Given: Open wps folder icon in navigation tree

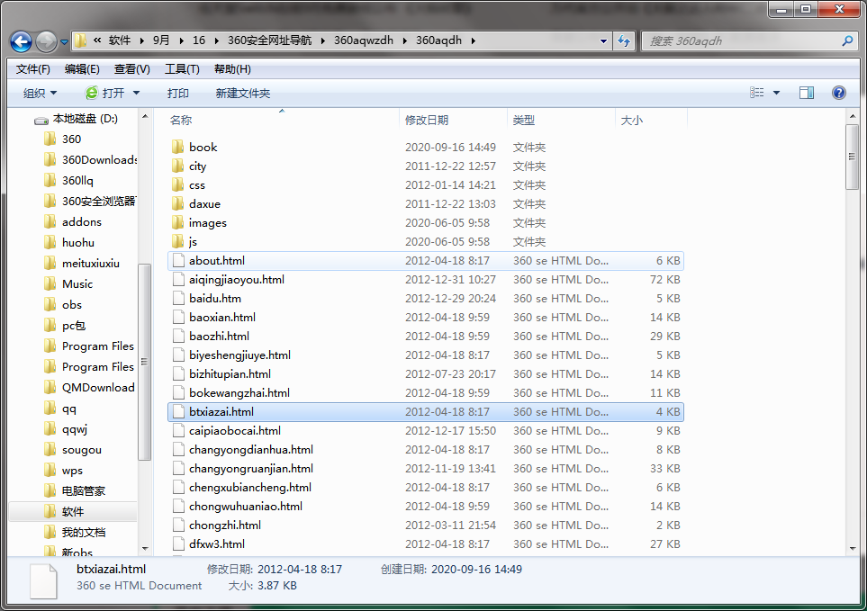Looking at the screenshot, I should click(50, 470).
